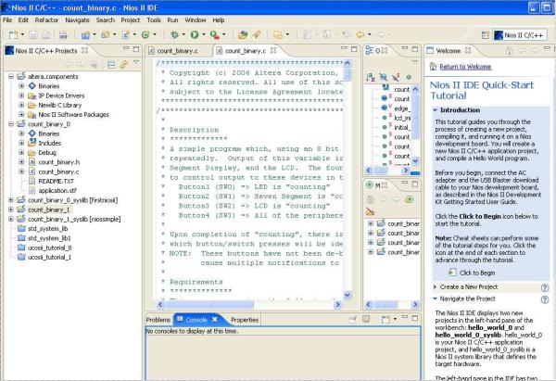Open the Navigate menu
This screenshot has width=556, height=381.
click(x=77, y=20)
